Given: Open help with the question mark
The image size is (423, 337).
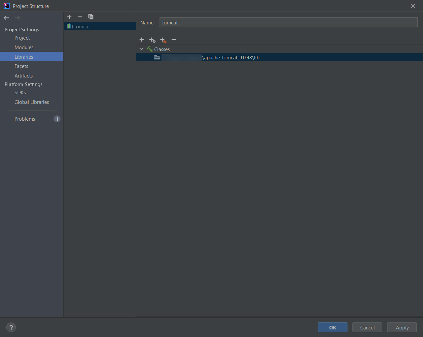Looking at the screenshot, I should pos(11,327).
